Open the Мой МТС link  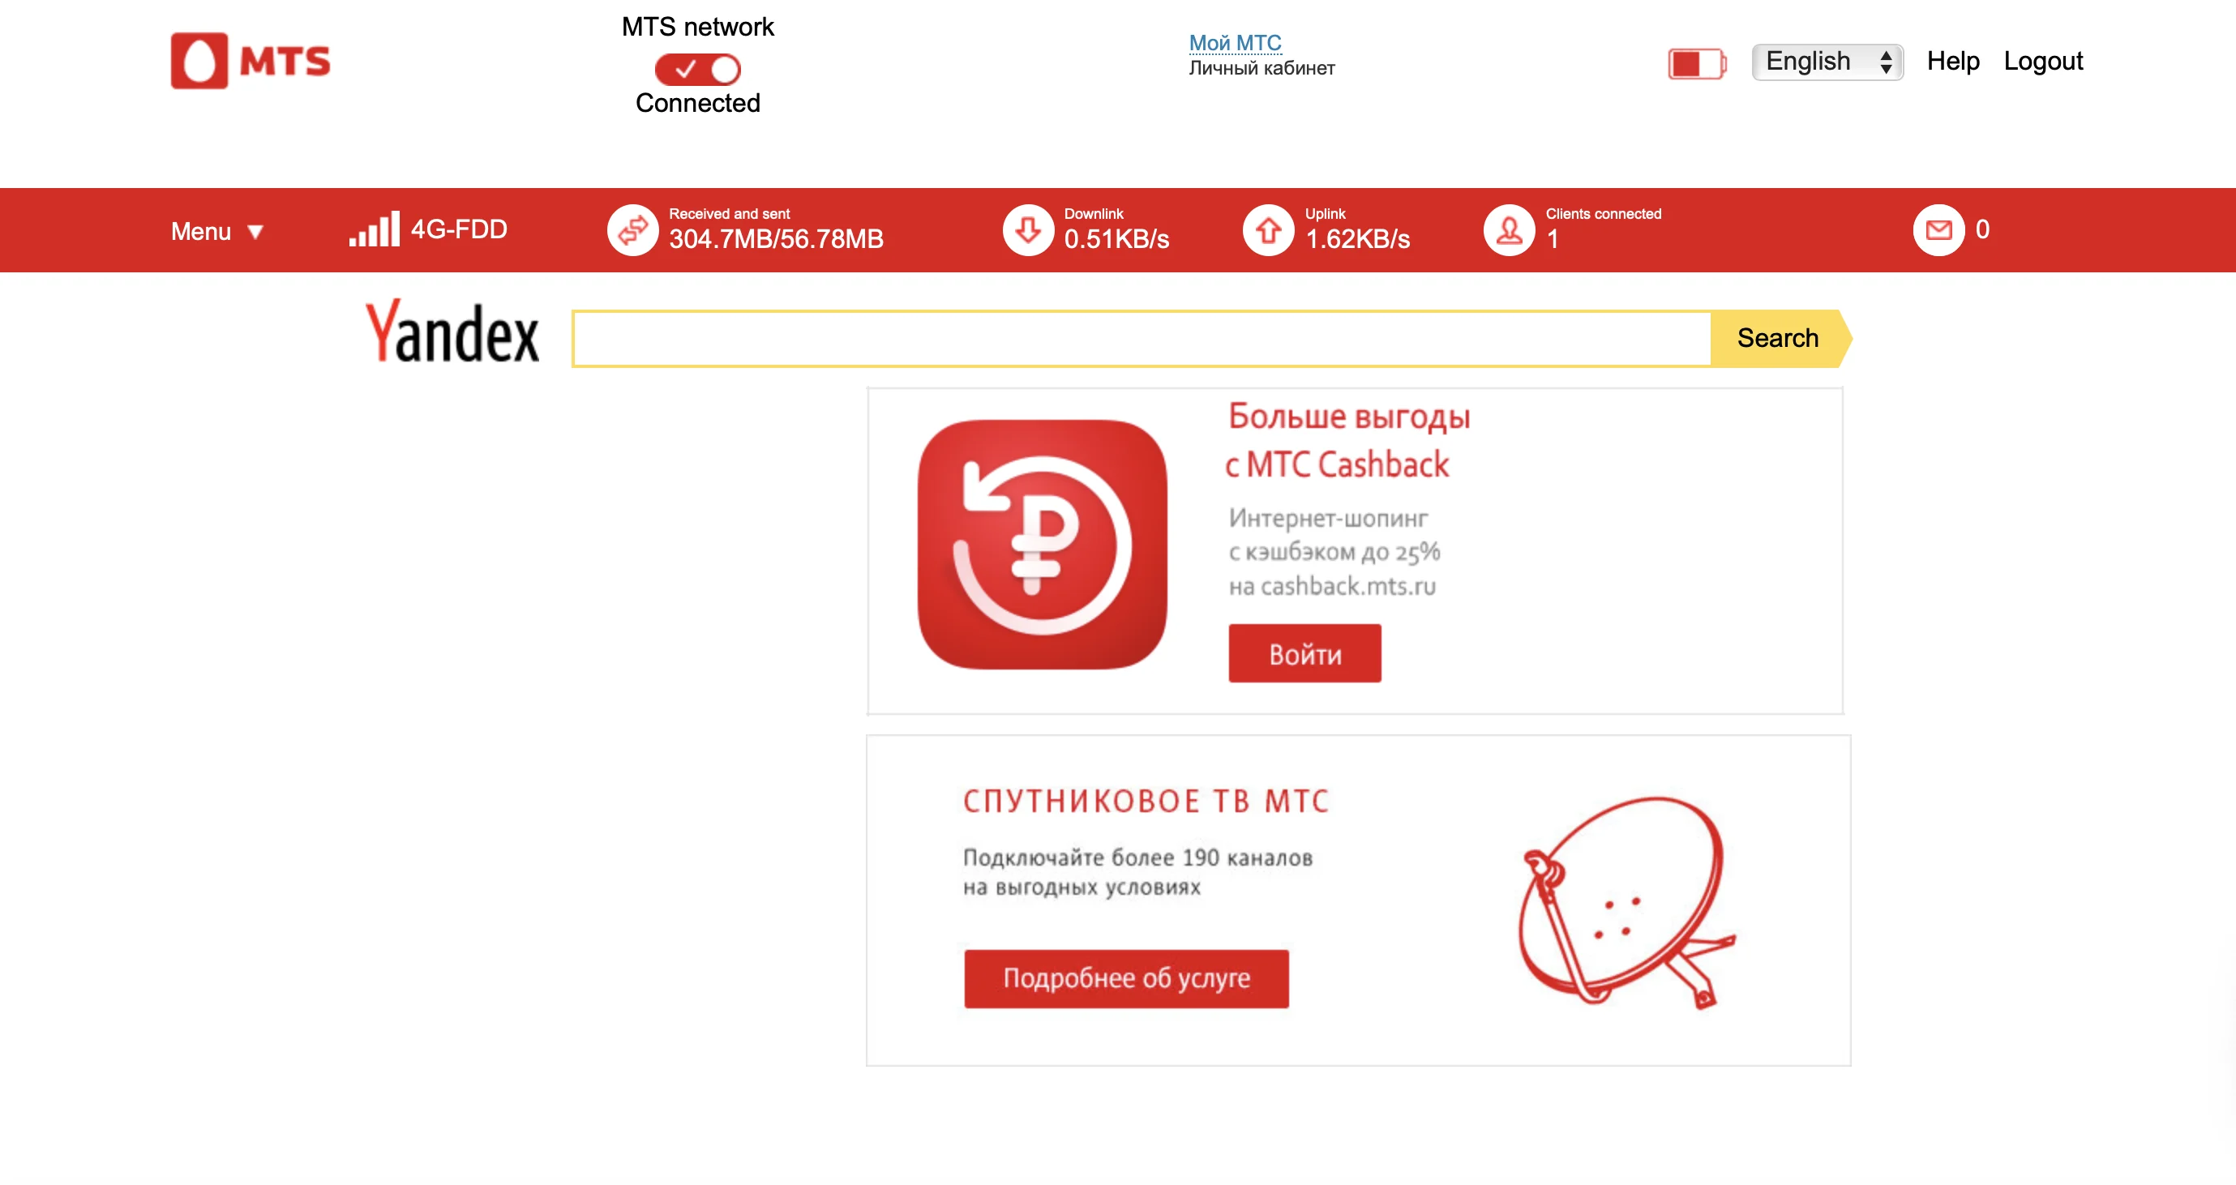tap(1234, 42)
